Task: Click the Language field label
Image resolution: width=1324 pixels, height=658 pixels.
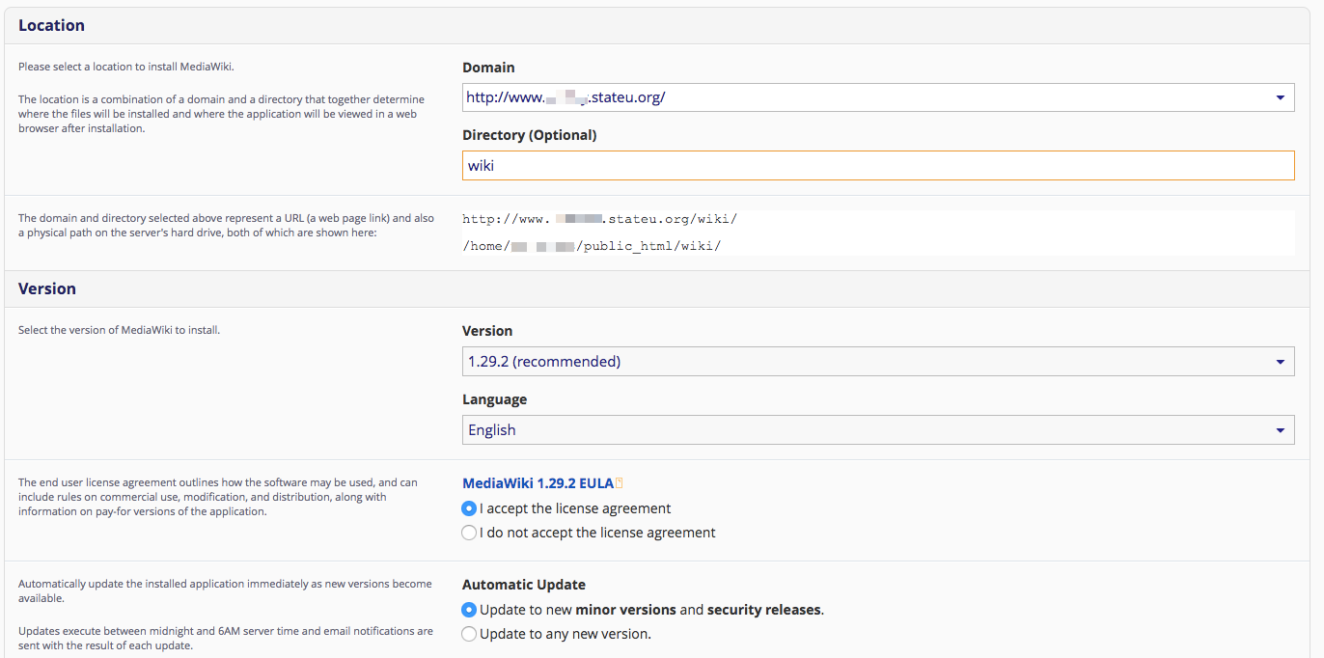Action: (495, 399)
